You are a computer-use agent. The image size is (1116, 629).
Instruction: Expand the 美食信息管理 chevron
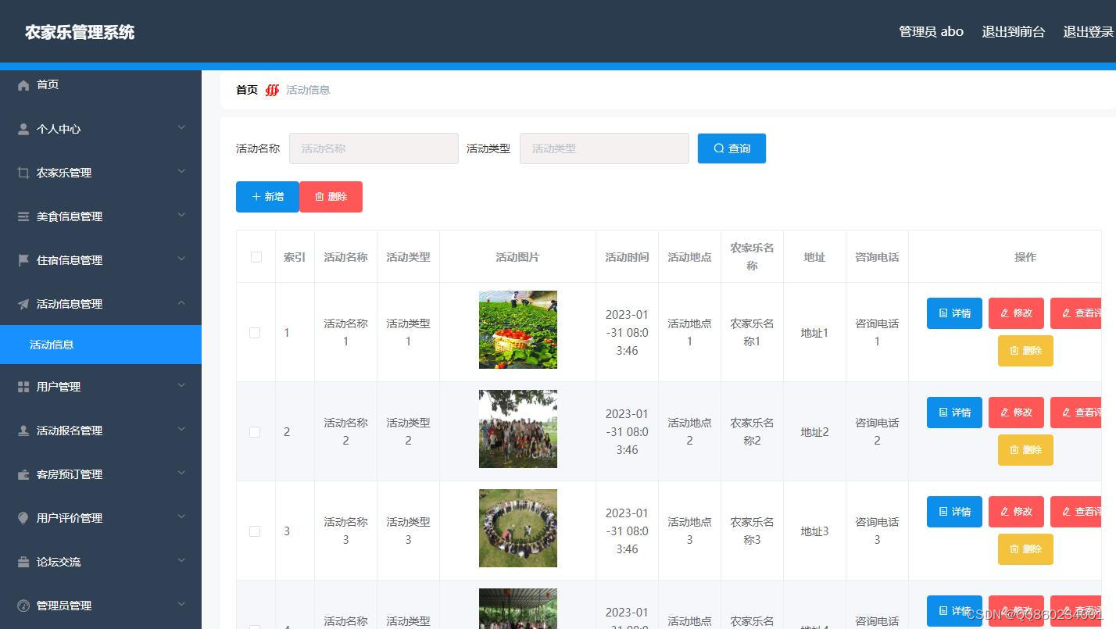point(181,215)
